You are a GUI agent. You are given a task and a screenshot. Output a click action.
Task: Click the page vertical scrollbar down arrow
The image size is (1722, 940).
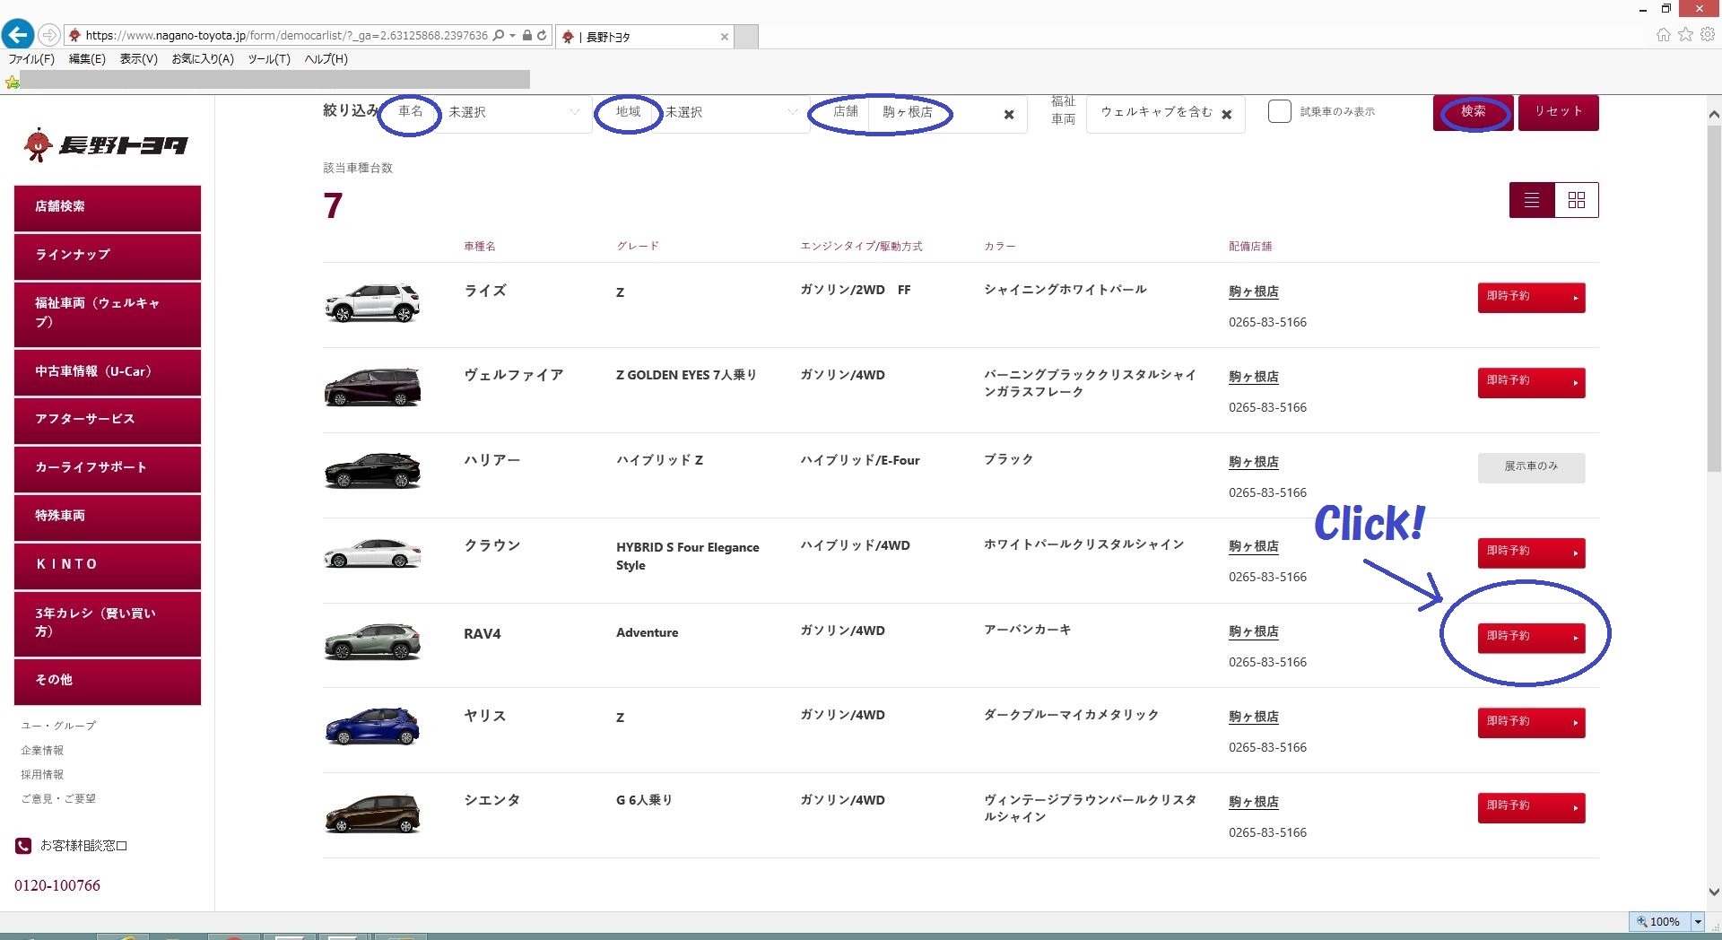(x=1713, y=892)
